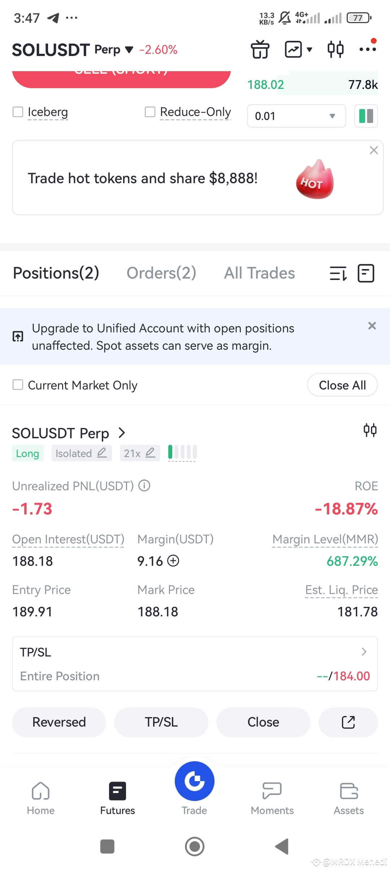This screenshot has height=870, width=390.
Task: Expand the TP/SL Entire Position details
Action: [364, 652]
